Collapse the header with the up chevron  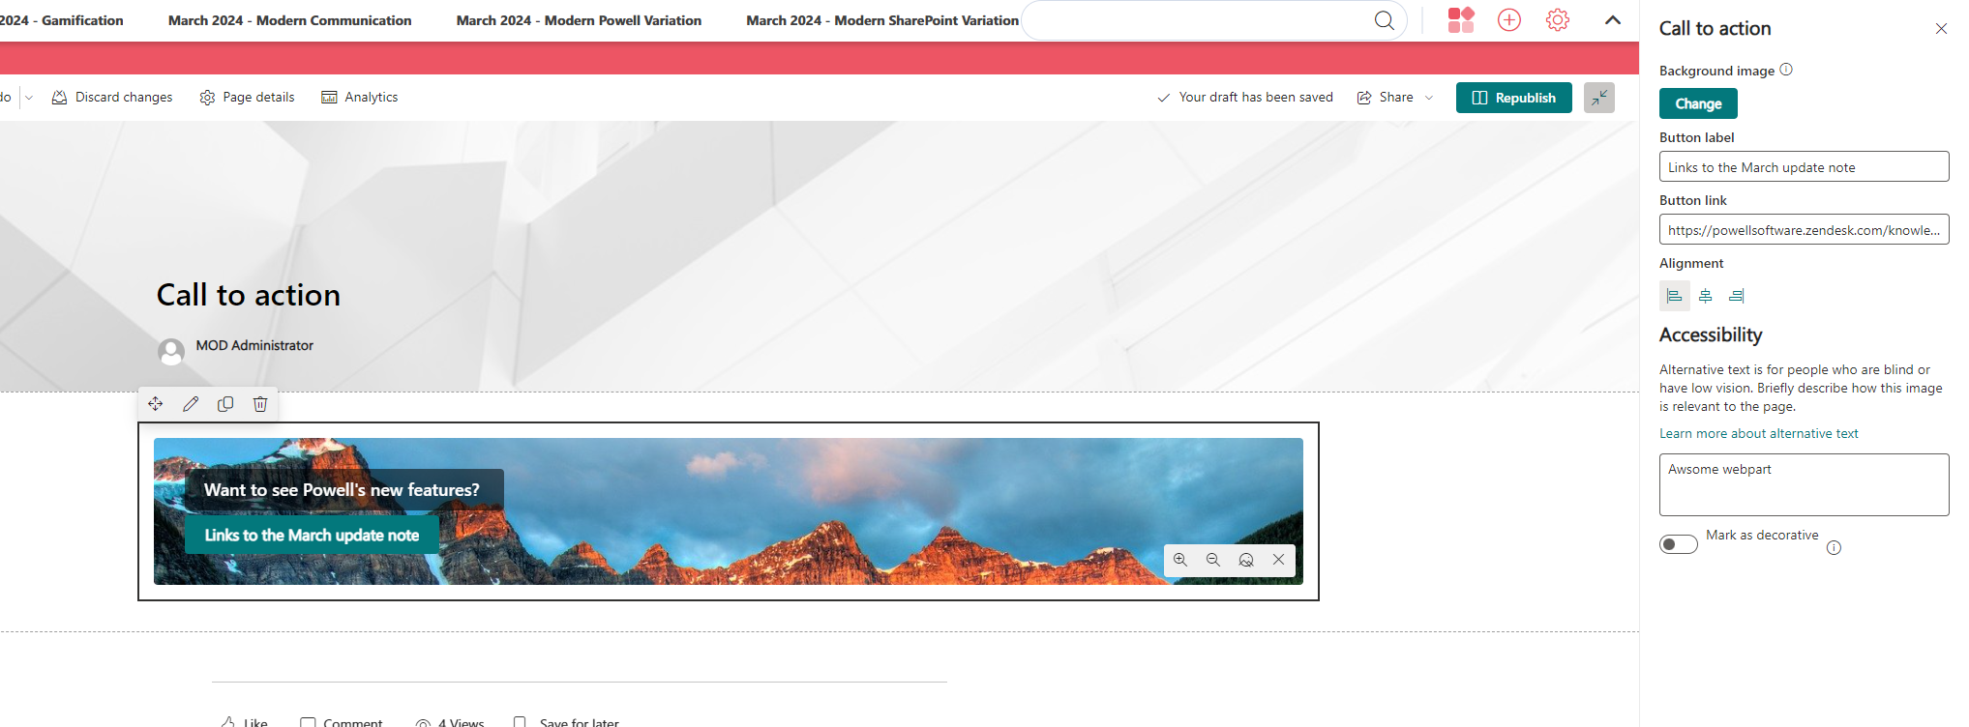[1613, 20]
